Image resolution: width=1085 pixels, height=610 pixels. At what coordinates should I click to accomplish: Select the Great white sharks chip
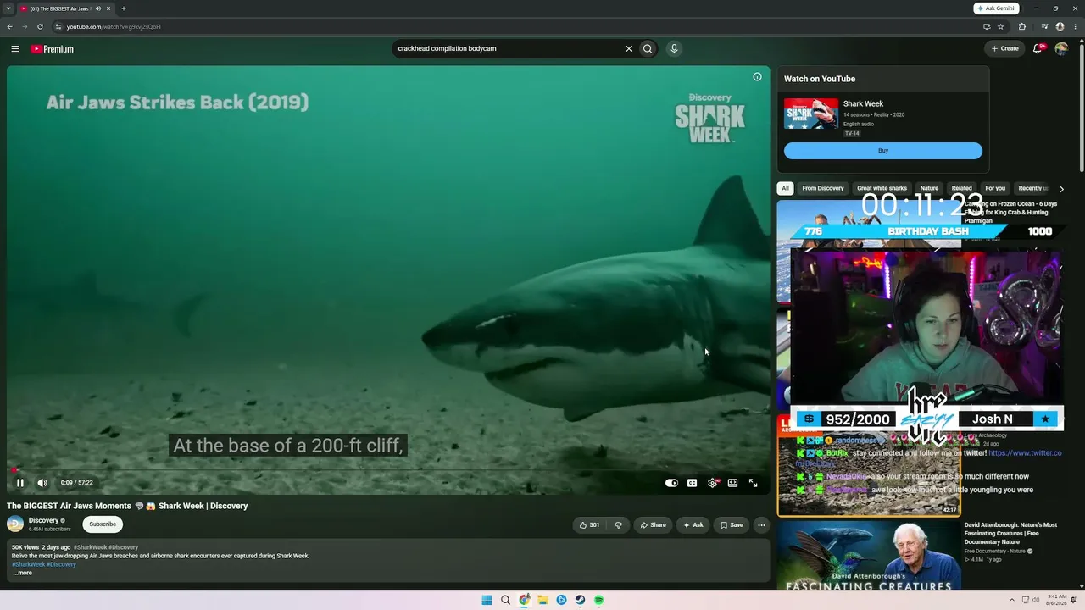(882, 188)
